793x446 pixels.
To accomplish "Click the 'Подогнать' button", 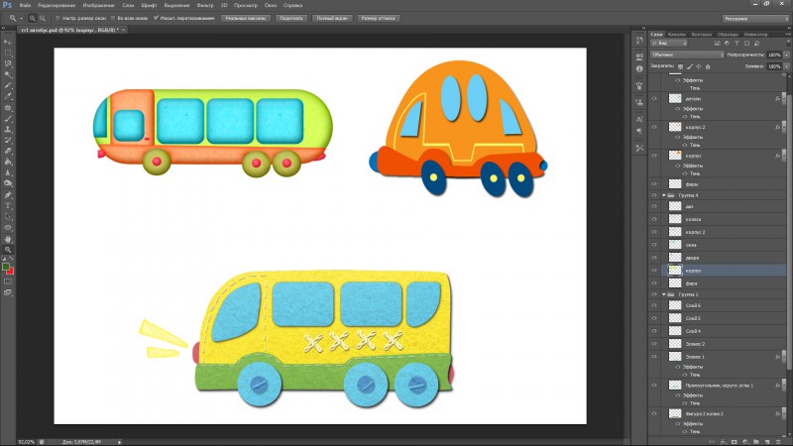I will click(x=290, y=18).
